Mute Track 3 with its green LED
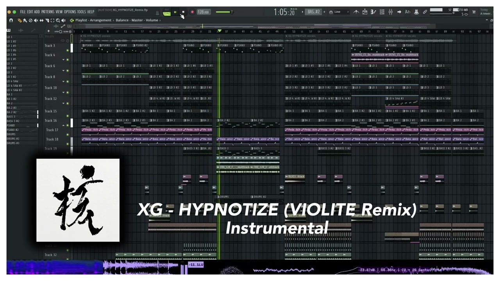Image resolution: width=500 pixels, height=281 pixels. (68, 50)
